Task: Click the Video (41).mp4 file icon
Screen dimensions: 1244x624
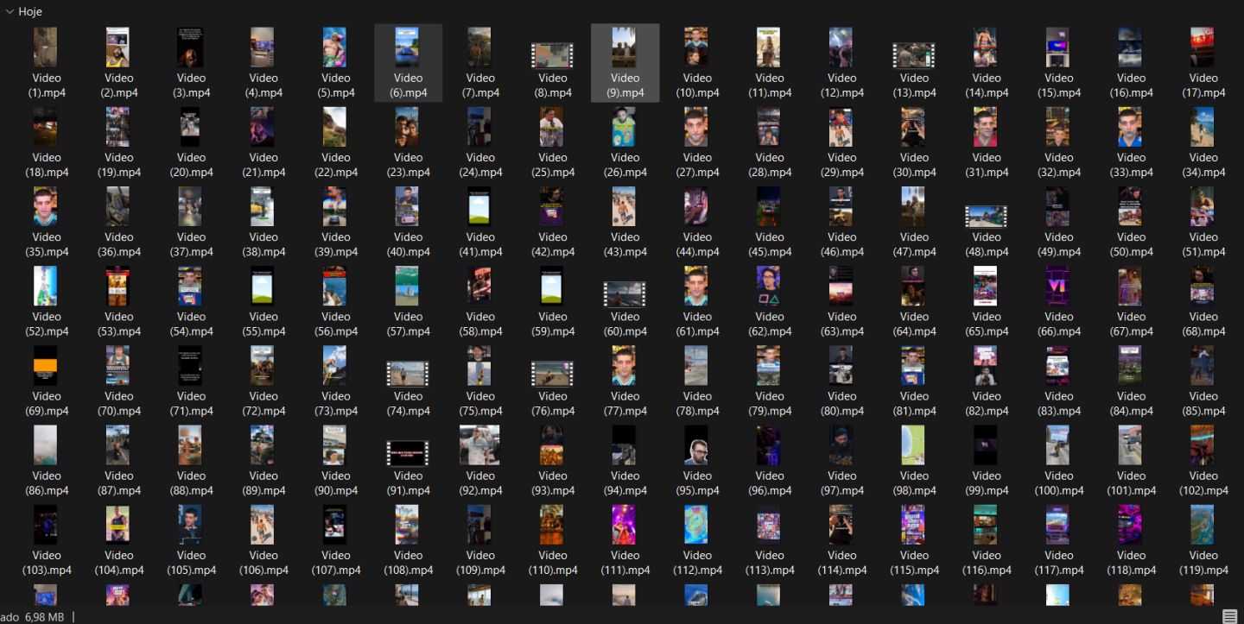Action: coord(479,206)
